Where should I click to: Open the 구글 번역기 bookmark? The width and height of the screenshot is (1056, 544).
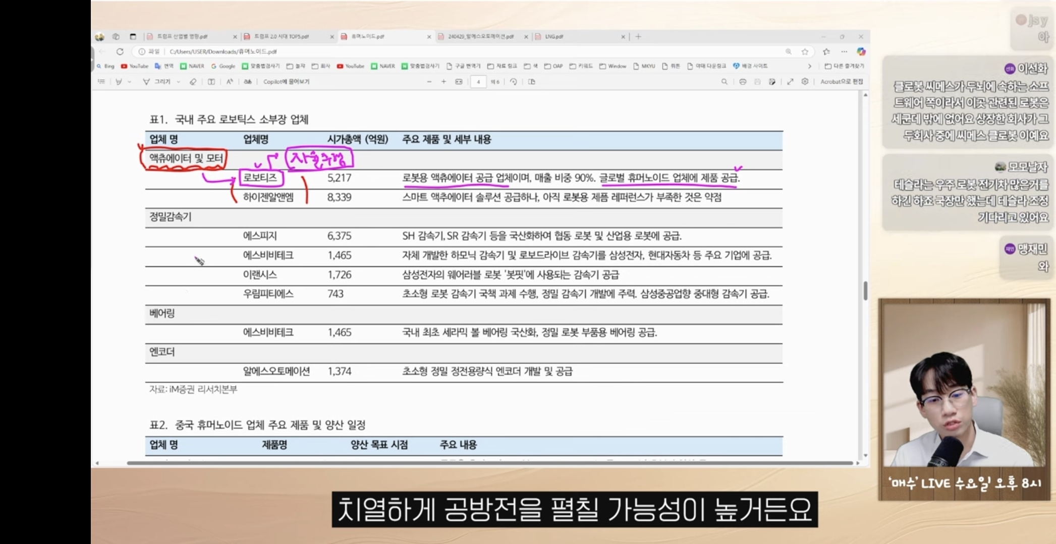(464, 66)
